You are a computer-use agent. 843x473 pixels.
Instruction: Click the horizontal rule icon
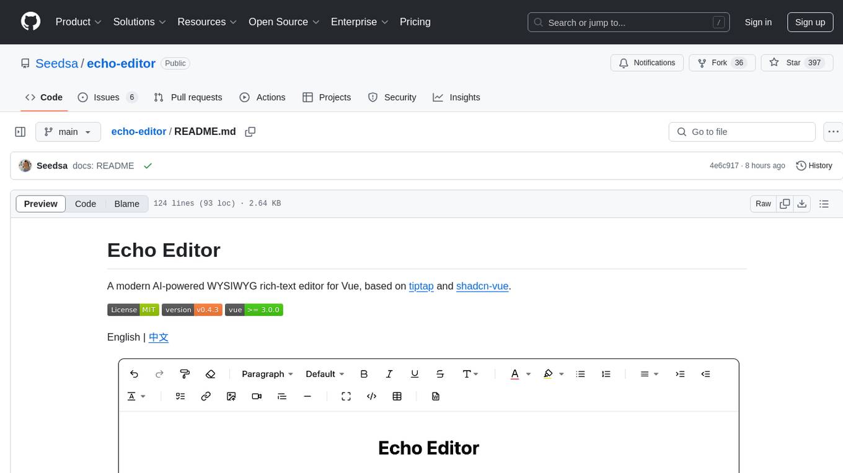307,396
